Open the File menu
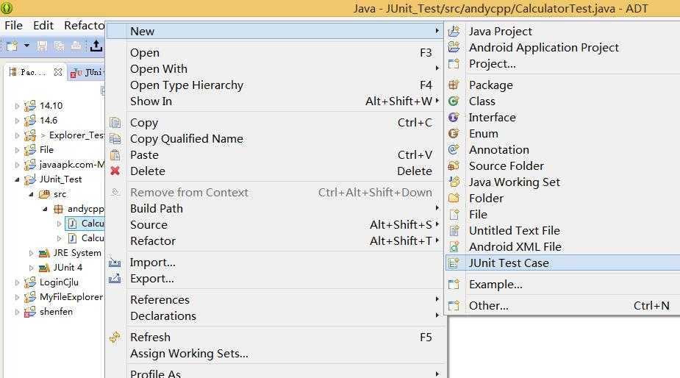 coord(13,26)
